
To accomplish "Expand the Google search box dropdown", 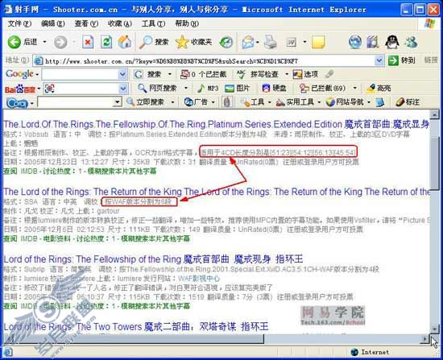I will pyautogui.click(x=122, y=74).
